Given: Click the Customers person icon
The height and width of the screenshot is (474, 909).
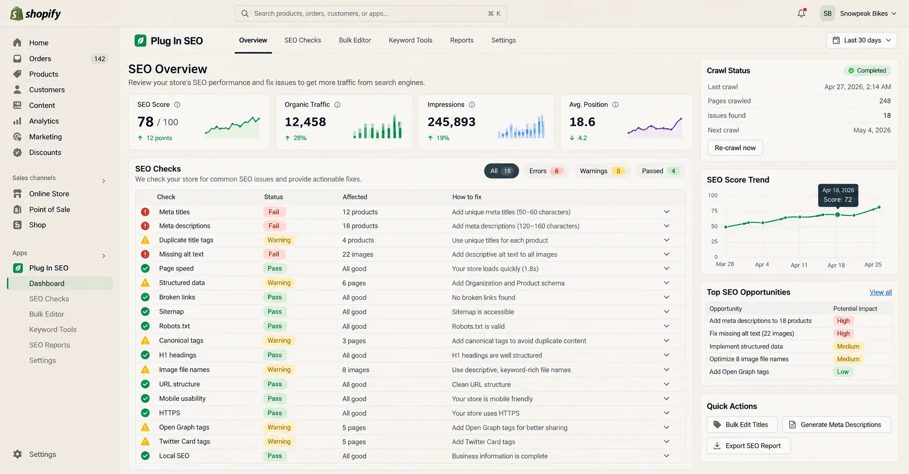Looking at the screenshot, I should click(x=17, y=89).
